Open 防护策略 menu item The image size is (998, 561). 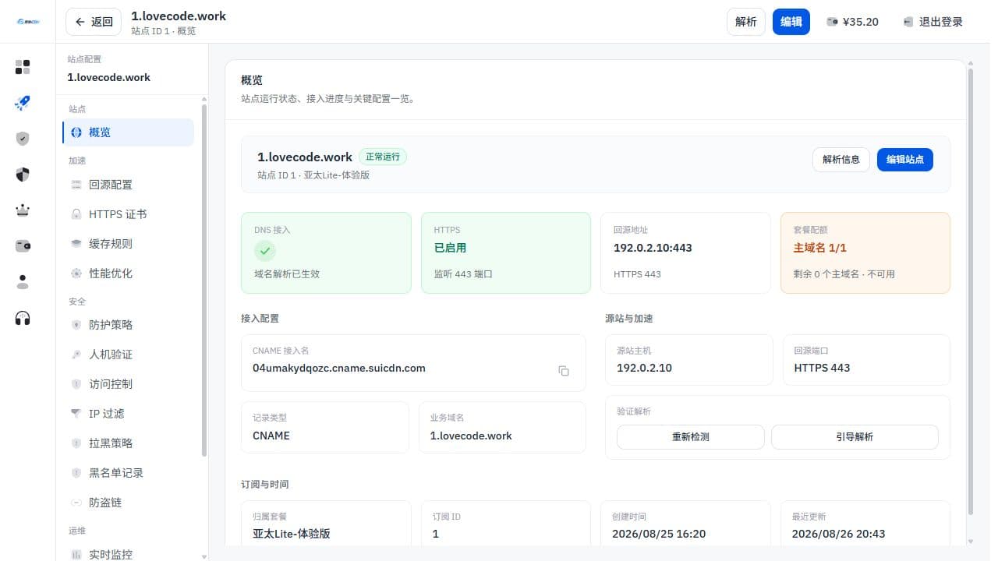click(128, 325)
